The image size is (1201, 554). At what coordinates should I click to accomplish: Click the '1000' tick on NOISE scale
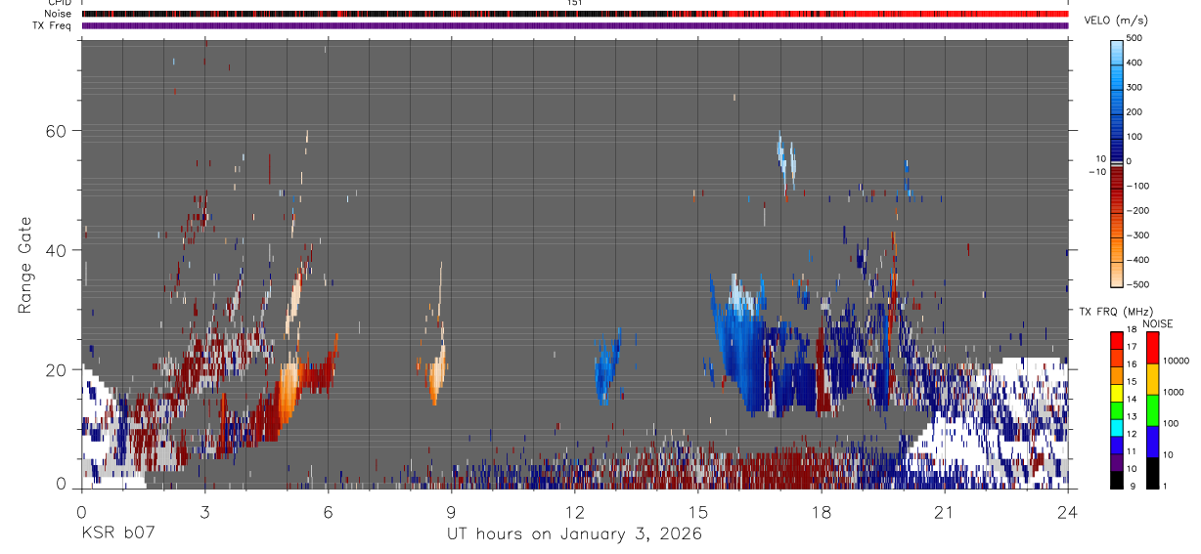click(x=1172, y=392)
